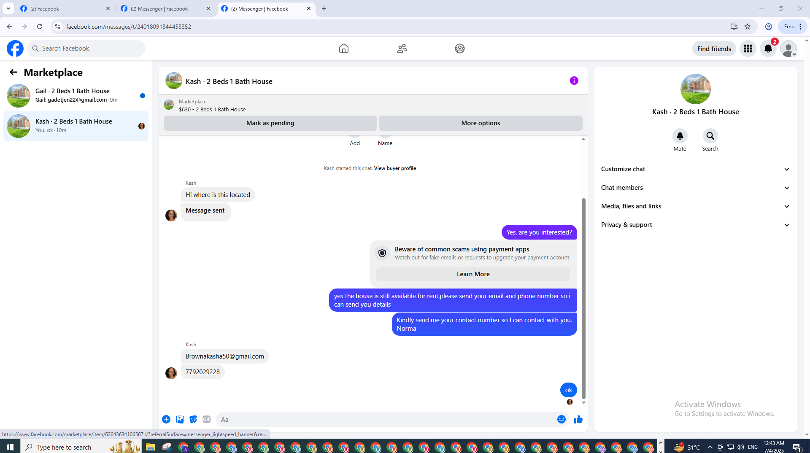
Task: Open File Explorer from the taskbar
Action: coord(151,447)
